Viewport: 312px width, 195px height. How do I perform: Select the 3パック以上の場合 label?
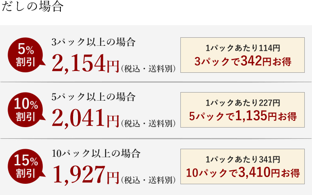93,43
